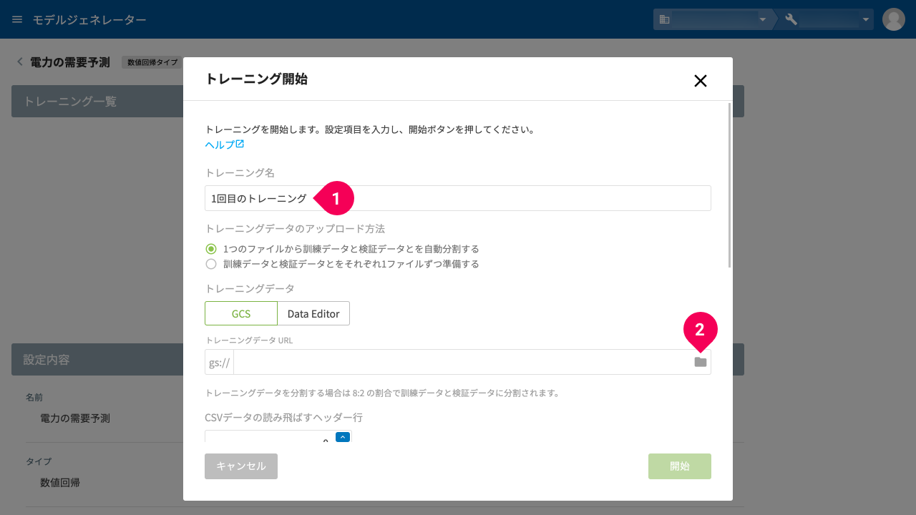The image size is (916, 515).
Task: Switch to the GCS data source tab
Action: (x=240, y=313)
